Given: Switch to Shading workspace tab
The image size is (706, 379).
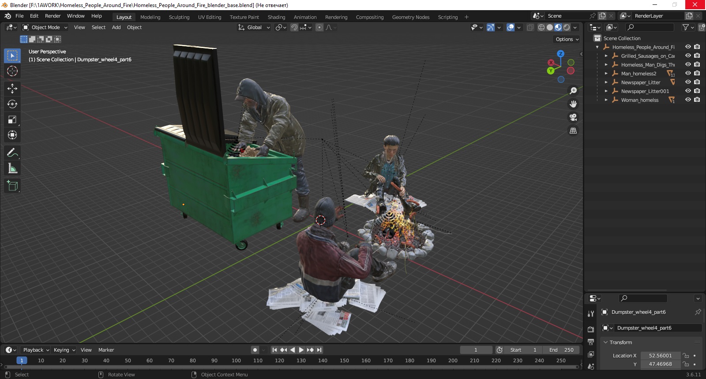Looking at the screenshot, I should [276, 17].
